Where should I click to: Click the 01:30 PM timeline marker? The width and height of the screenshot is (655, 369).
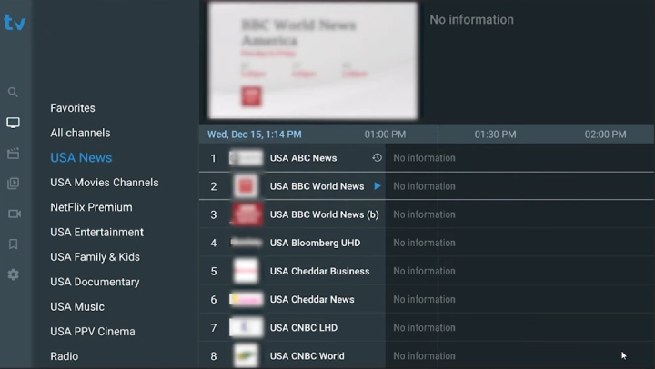pos(495,135)
